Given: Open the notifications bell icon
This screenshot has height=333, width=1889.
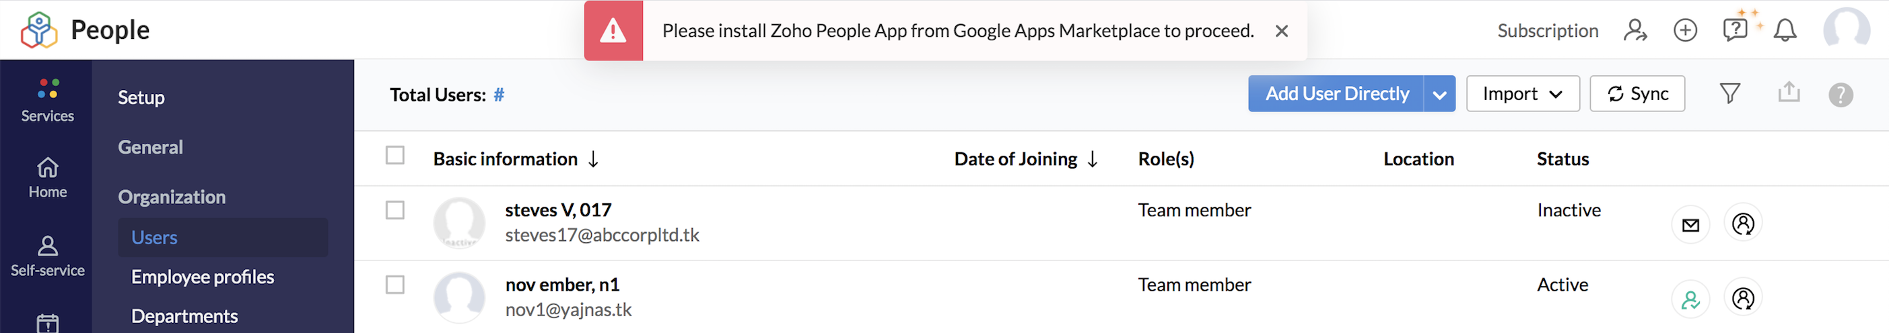Looking at the screenshot, I should click(1784, 31).
